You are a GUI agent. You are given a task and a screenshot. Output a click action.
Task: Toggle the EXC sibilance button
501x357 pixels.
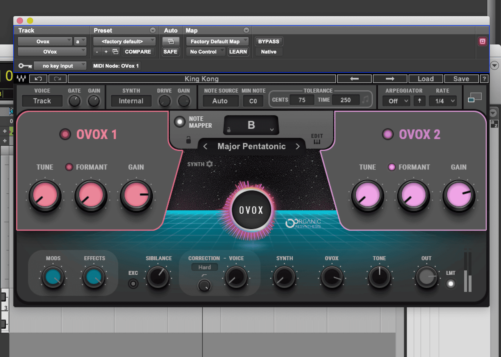(133, 284)
